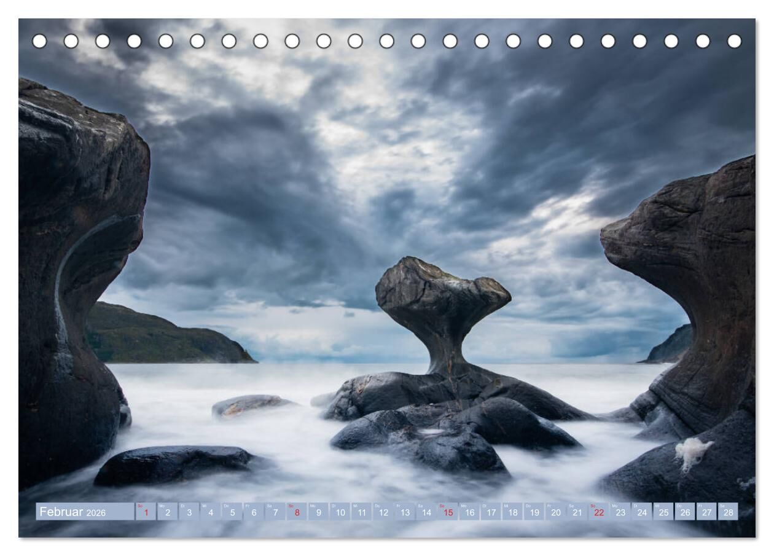The width and height of the screenshot is (774, 556).
Task: Pick the red date 22 cell
Action: pos(598,512)
